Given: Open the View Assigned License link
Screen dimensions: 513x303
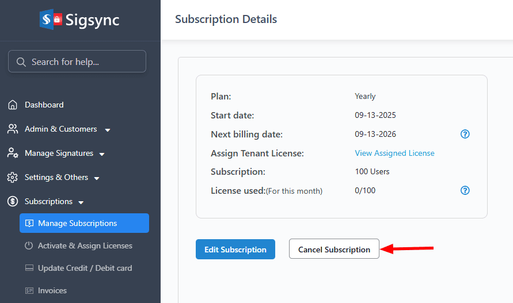Looking at the screenshot, I should [394, 153].
